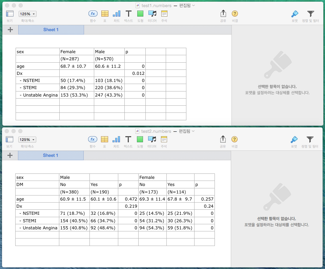Screen dimensions: 325x269
Task: Click Function (fx) icon in test1 window
Action: tap(93, 14)
